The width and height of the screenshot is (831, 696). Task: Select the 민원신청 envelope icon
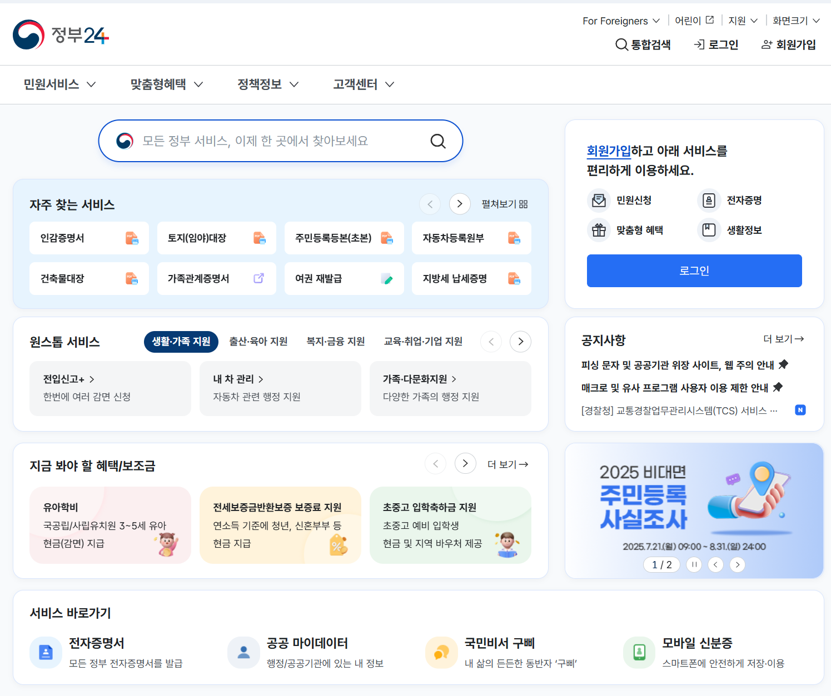599,201
